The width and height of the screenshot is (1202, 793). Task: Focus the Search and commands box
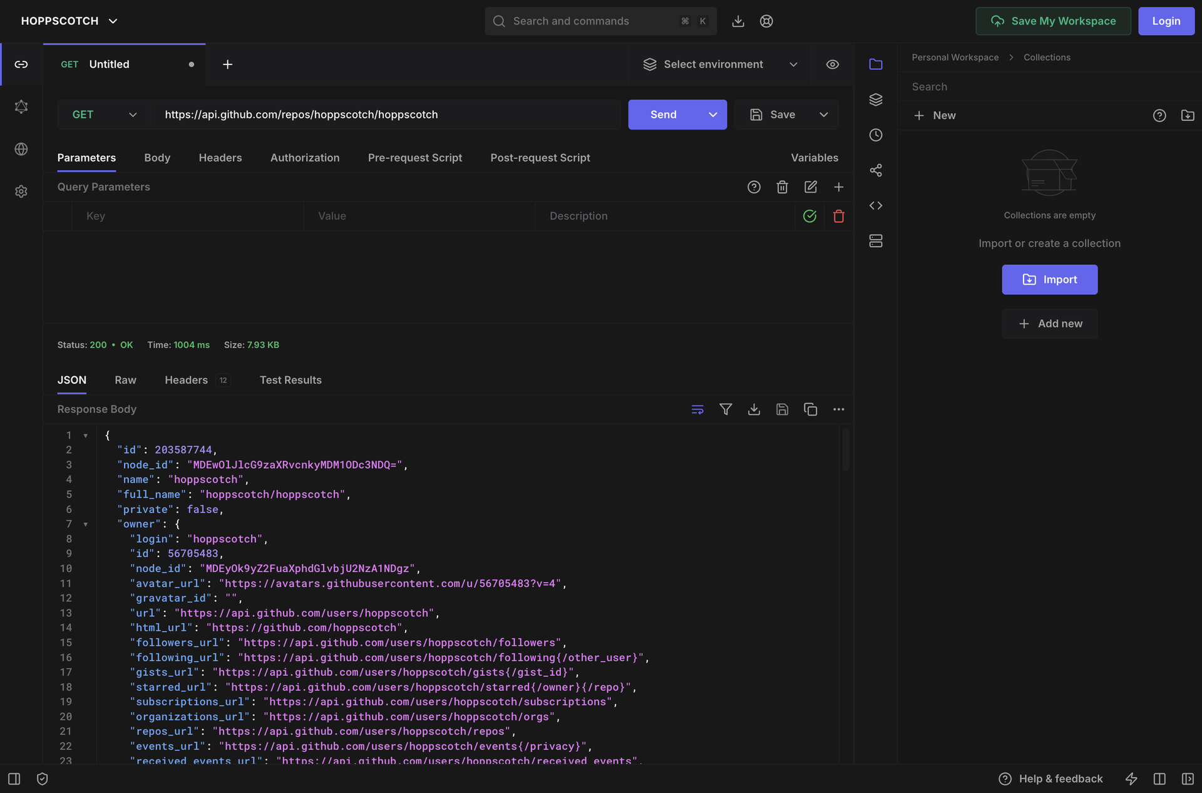pos(600,21)
